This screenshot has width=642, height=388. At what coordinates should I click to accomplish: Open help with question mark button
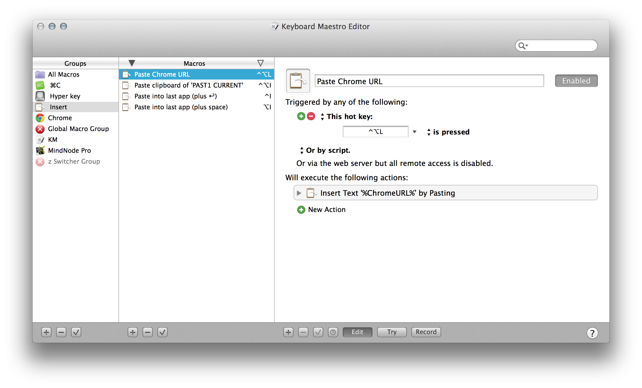pos(592,333)
